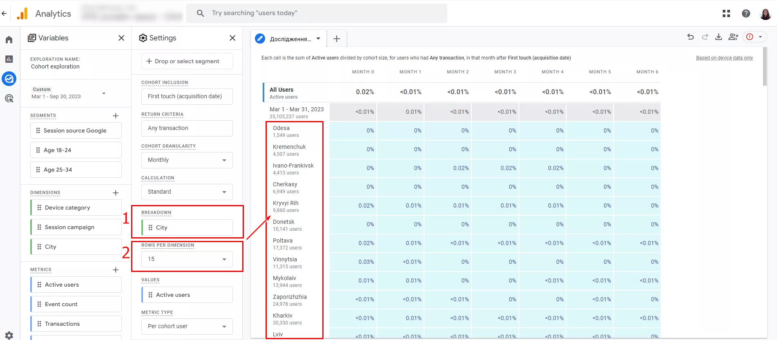777x340 pixels.
Task: Click the Ivano-Frankivsk row label
Action: (x=293, y=166)
